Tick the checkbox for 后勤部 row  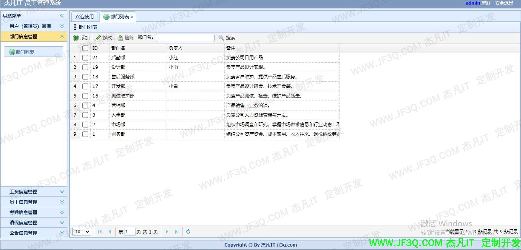tap(85, 57)
